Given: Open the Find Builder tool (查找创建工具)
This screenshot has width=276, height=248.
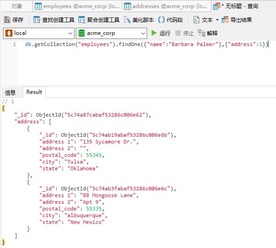Looking at the screenshot, I should (x=54, y=20).
